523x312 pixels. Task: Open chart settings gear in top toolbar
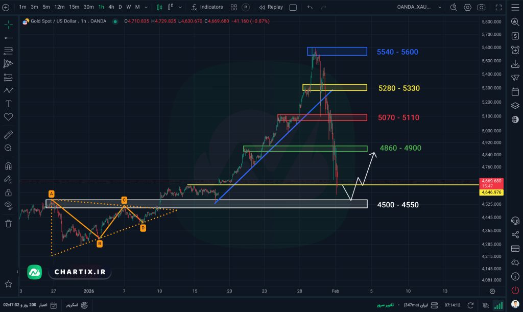tap(467, 7)
